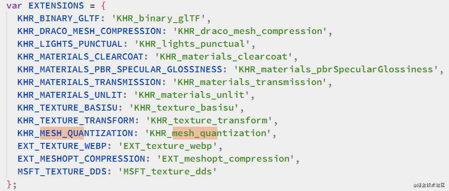
Task: Click the MSFT_TEXTURE_DDS key
Action: click(62, 171)
